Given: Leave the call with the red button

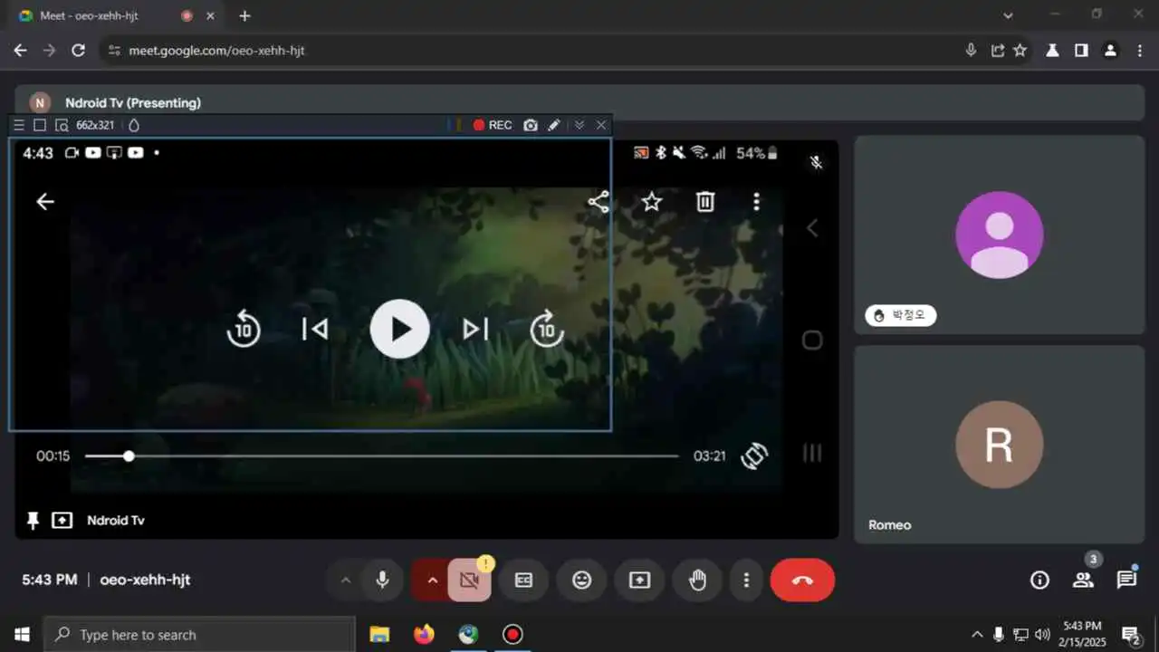Looking at the screenshot, I should [802, 580].
